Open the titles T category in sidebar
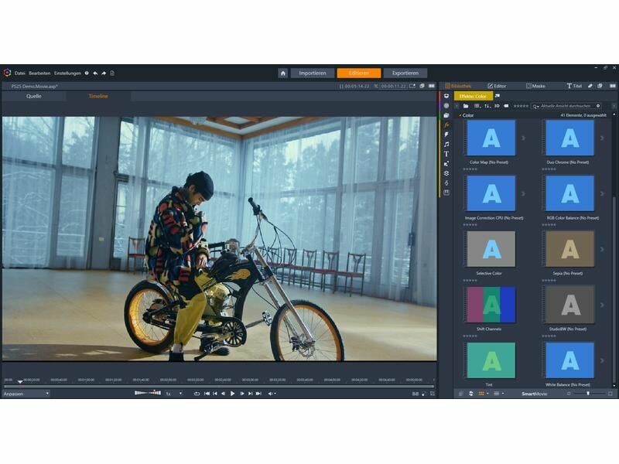The image size is (619, 464). point(446,154)
